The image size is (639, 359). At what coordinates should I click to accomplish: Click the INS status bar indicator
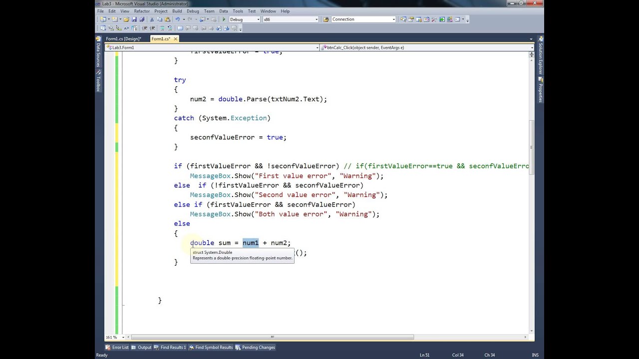click(535, 355)
